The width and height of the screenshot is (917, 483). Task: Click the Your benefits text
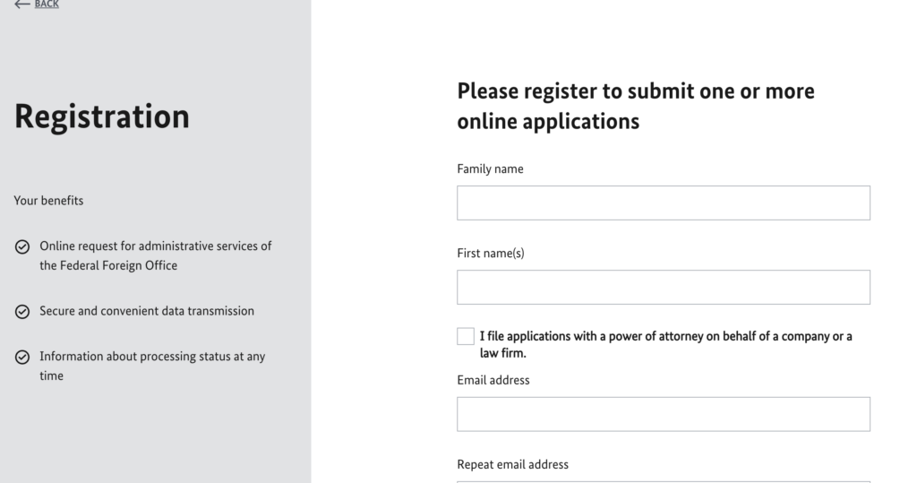(48, 201)
